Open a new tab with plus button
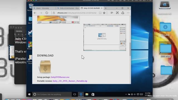This screenshot has height=100, width=178. point(106,8)
